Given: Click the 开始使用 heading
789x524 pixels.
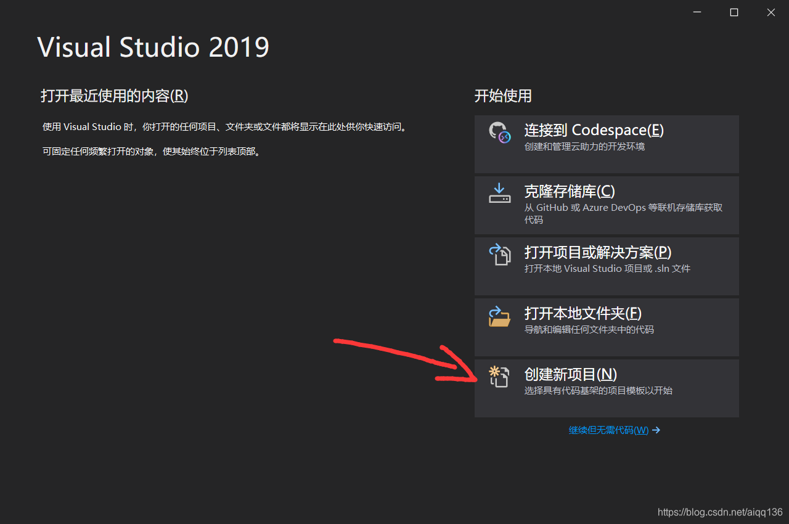Looking at the screenshot, I should tap(503, 96).
